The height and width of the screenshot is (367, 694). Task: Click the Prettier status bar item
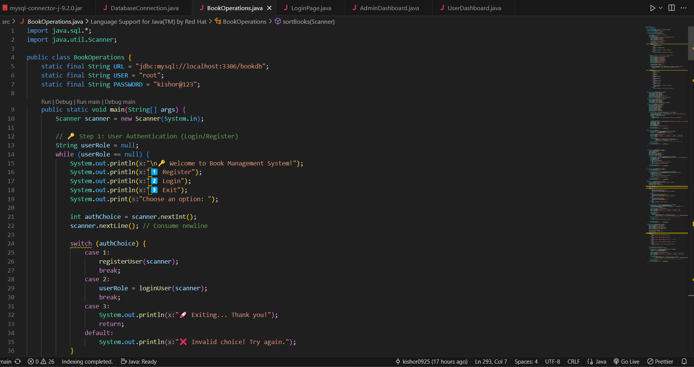coord(660,361)
